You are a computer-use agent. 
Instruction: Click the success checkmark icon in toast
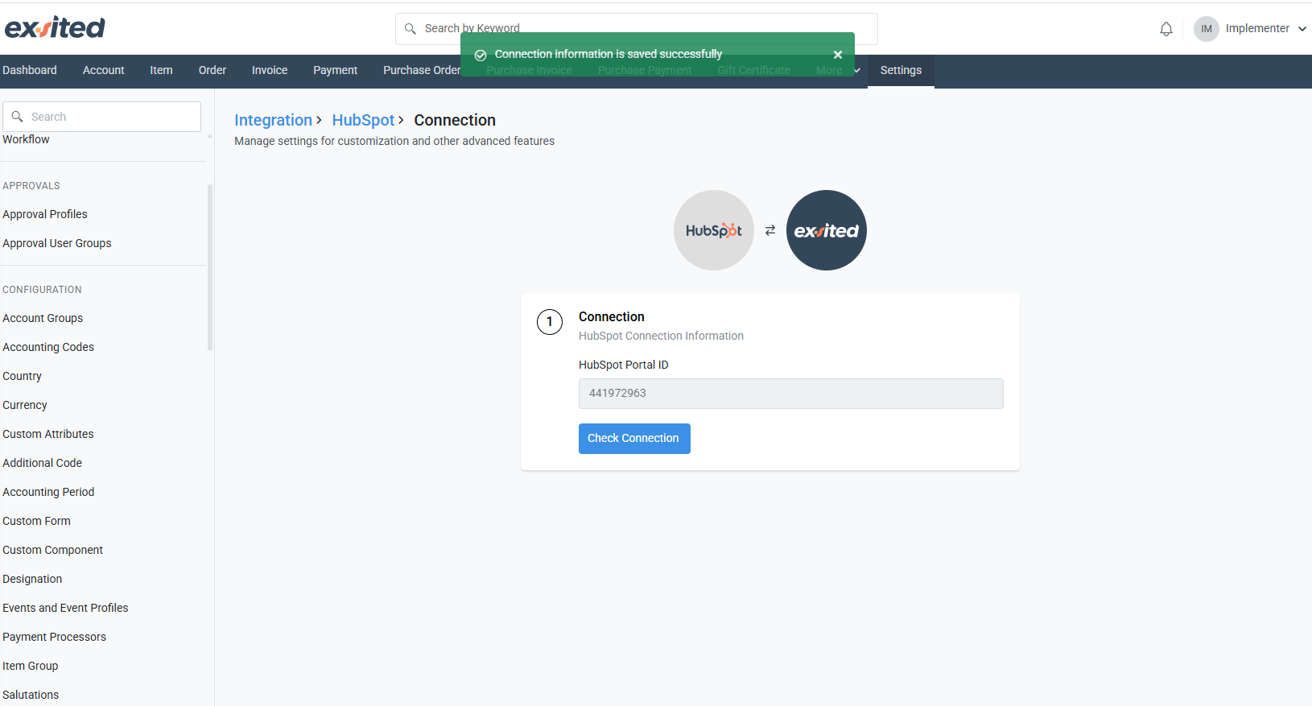(x=481, y=55)
